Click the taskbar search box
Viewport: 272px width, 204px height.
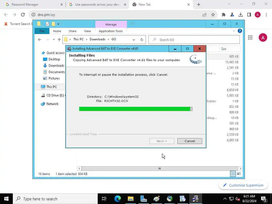(x=55, y=199)
